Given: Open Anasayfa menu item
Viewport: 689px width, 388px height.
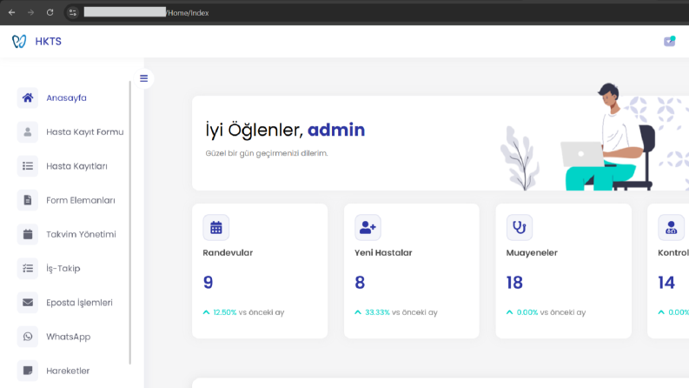Looking at the screenshot, I should (66, 97).
